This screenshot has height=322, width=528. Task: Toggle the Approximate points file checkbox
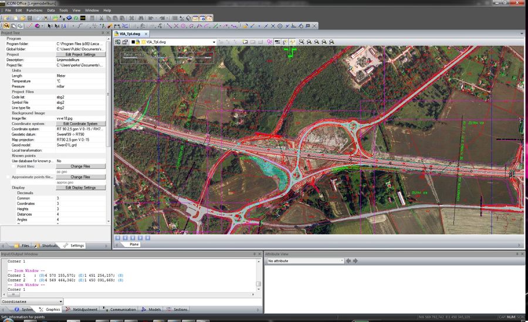8,177
